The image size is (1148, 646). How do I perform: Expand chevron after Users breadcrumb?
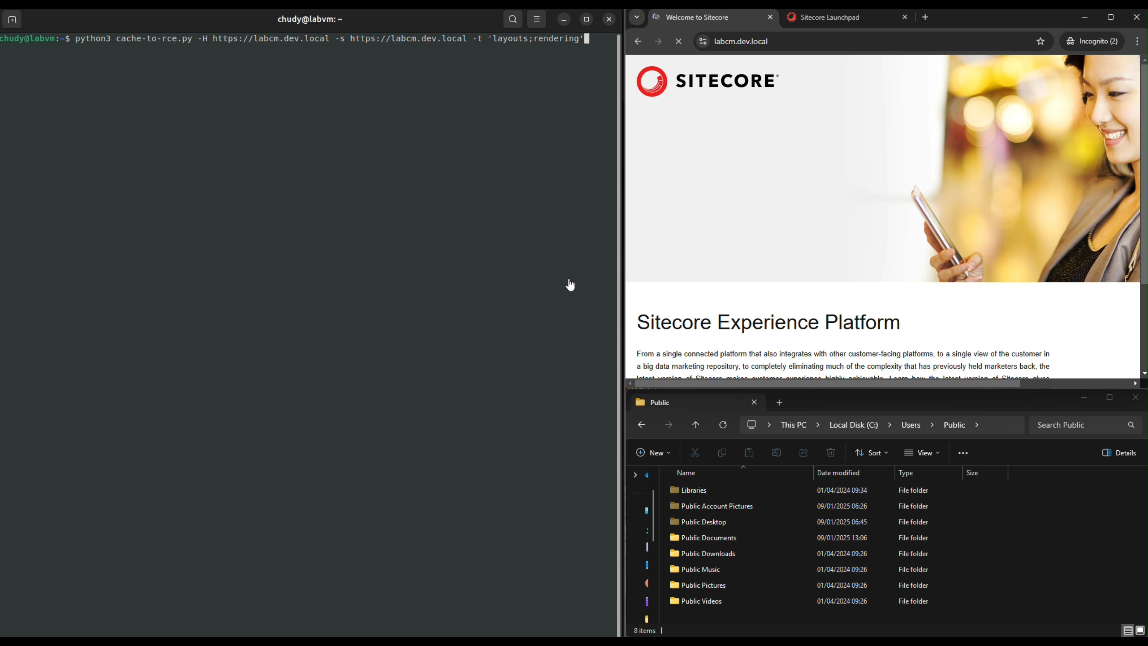point(932,425)
